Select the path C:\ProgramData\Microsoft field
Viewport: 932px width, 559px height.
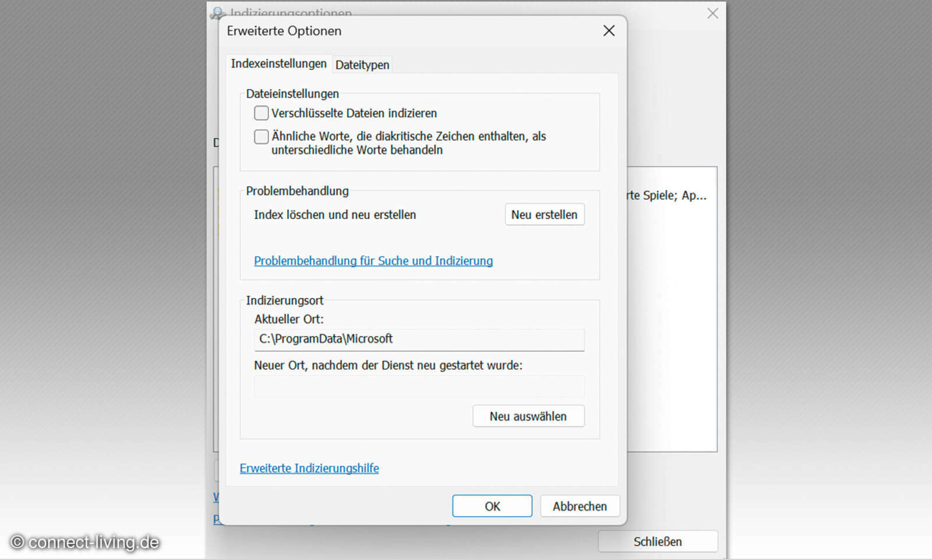click(419, 339)
